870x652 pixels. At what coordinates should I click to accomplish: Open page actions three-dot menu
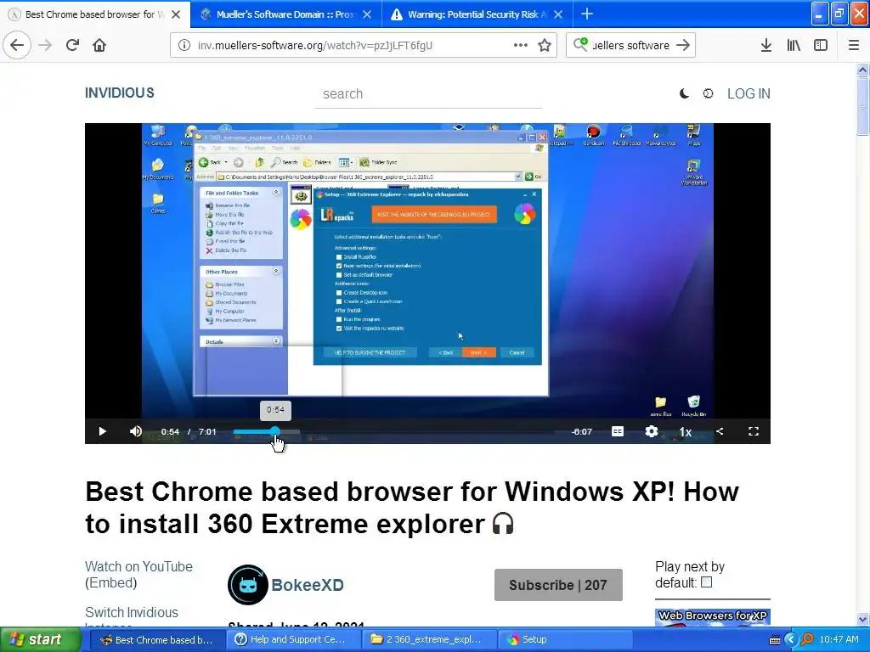(x=521, y=45)
